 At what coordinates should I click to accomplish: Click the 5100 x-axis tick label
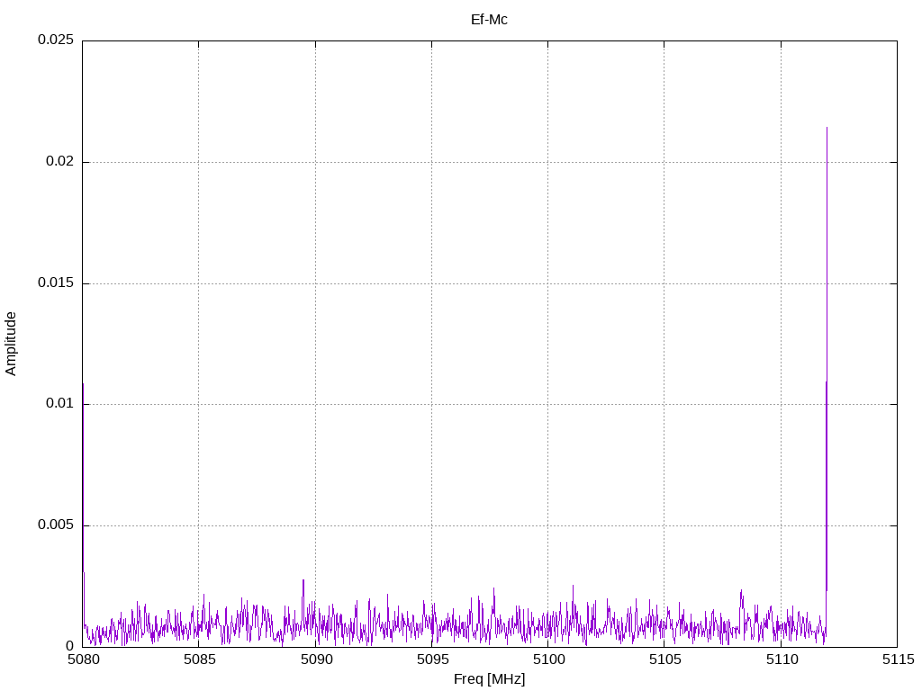click(548, 660)
